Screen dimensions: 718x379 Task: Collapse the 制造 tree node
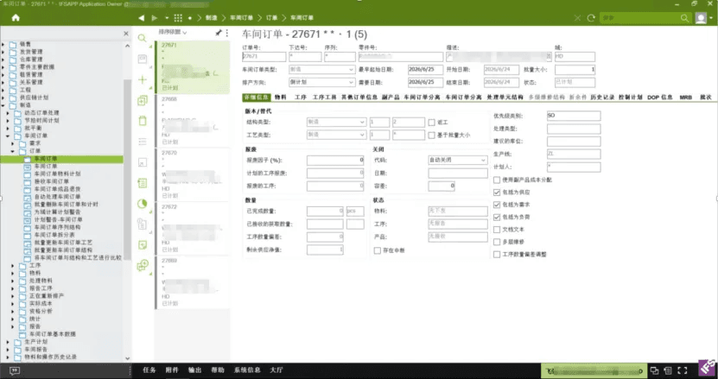coord(3,105)
